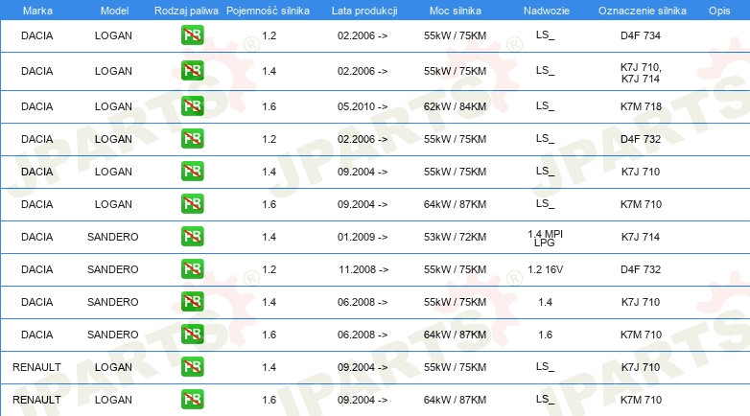Viewport: 750px width, 416px height.
Task: Click 64kW / 87KM in Renault Logan row
Action: pyautogui.click(x=455, y=400)
